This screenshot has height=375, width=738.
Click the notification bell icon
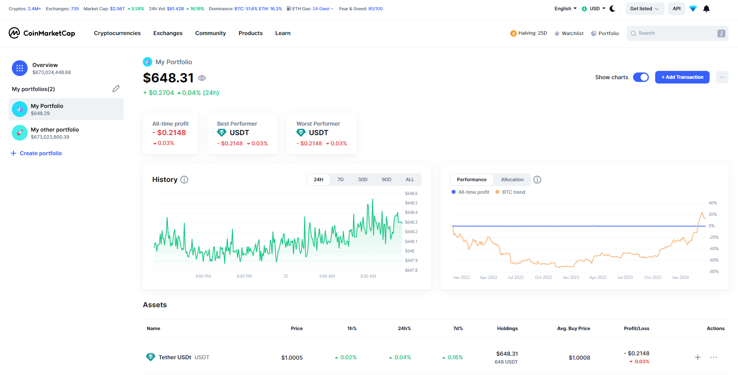click(706, 9)
